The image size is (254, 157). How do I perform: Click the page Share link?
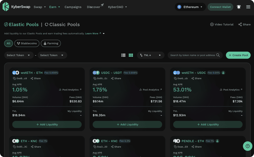point(245,24)
